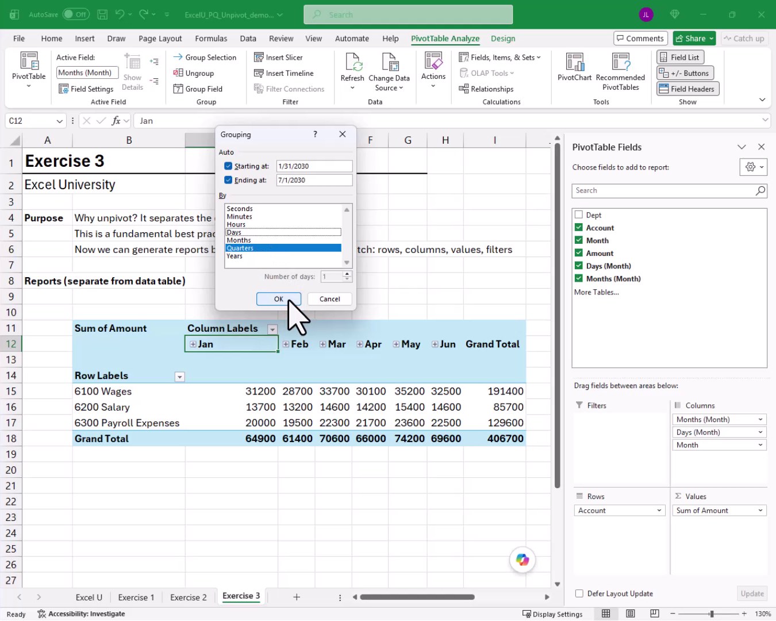This screenshot has width=776, height=621.
Task: Expand the Feb column group
Action: [x=286, y=344]
